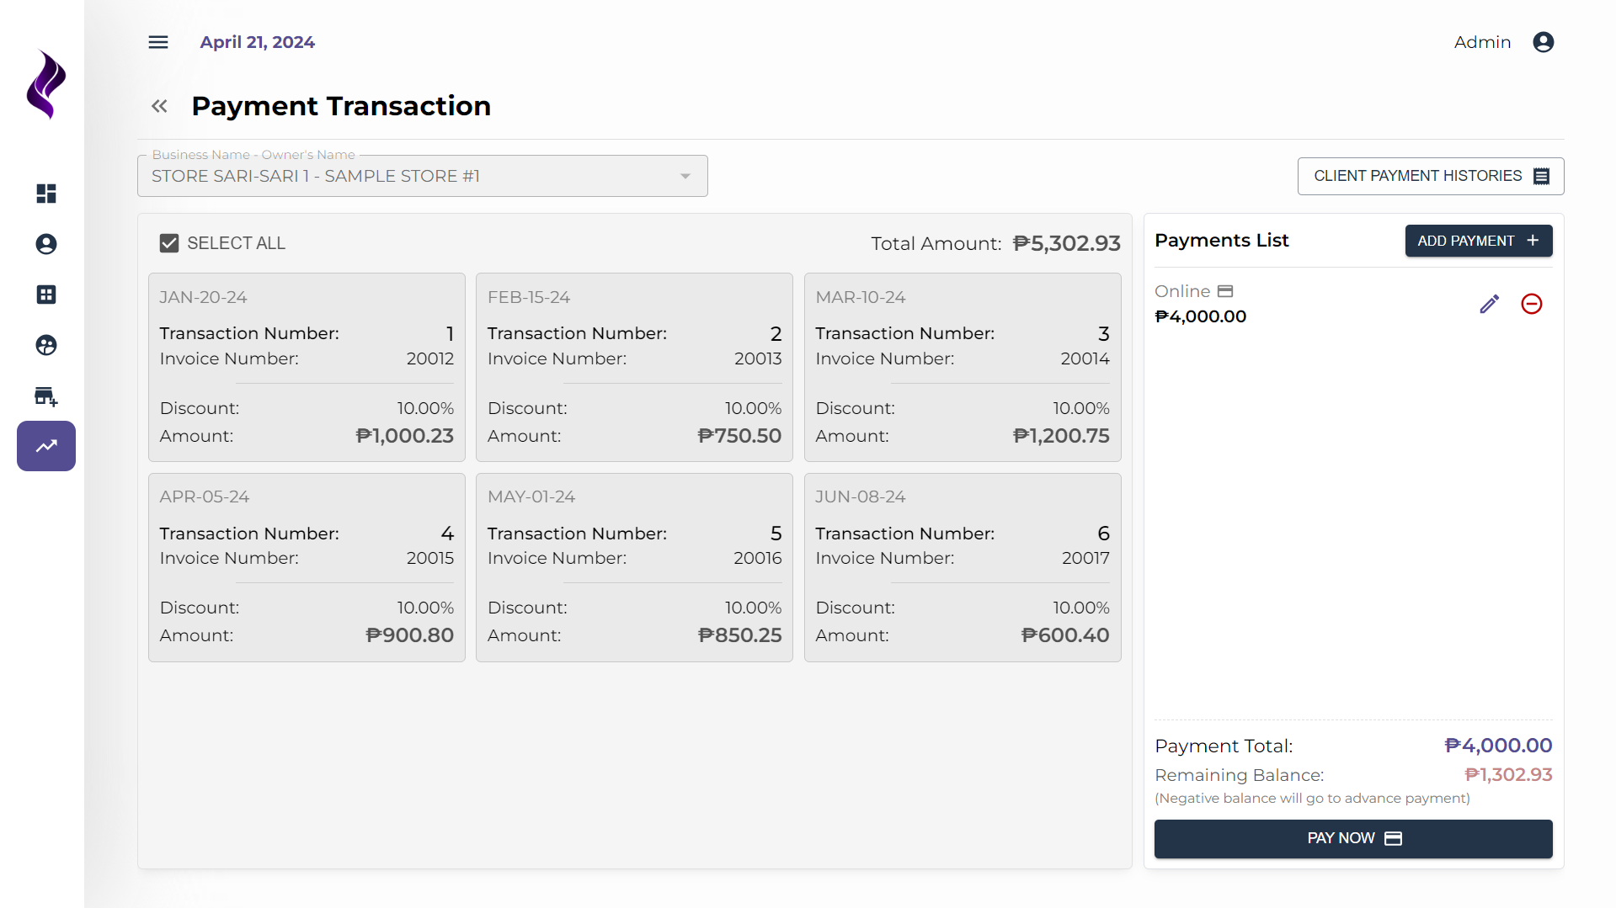The width and height of the screenshot is (1616, 908).
Task: Open the Business Name dropdown
Action: click(x=421, y=175)
